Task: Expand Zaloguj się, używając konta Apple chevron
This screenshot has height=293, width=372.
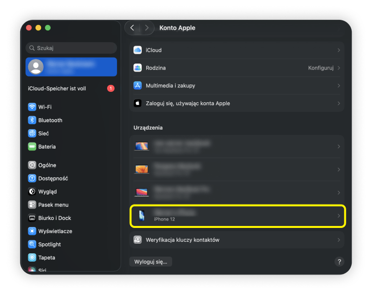Action: tap(339, 103)
